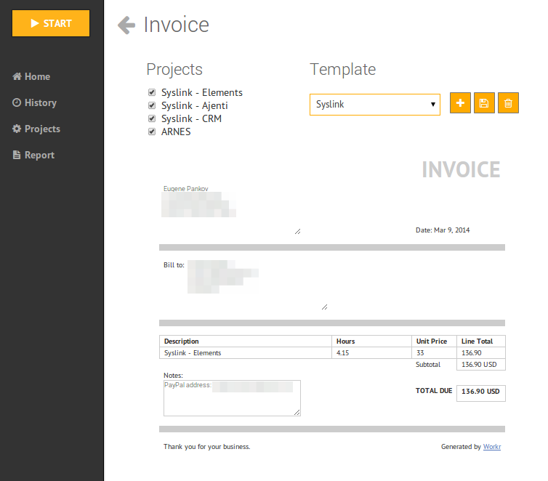This screenshot has height=481, width=548.
Task: Select the Line Total column header
Action: 481,341
